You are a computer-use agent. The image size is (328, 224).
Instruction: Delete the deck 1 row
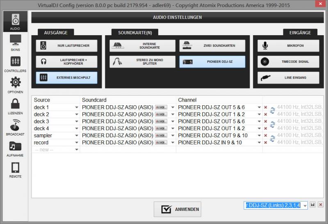click(x=265, y=107)
